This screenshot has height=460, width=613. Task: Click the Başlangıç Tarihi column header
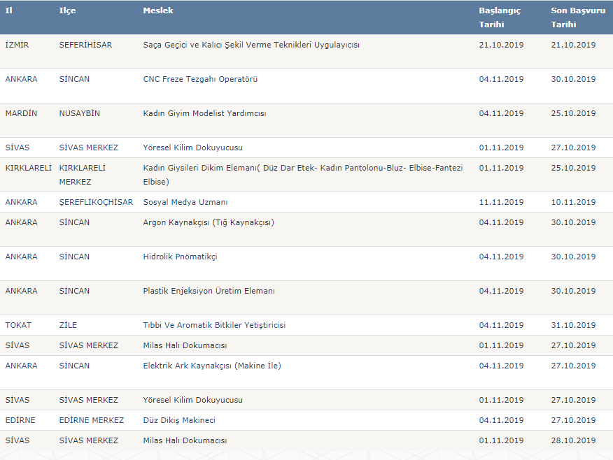(x=500, y=17)
